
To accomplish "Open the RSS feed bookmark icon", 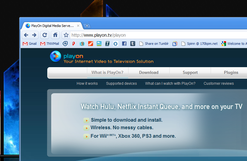I will (x=175, y=44).
